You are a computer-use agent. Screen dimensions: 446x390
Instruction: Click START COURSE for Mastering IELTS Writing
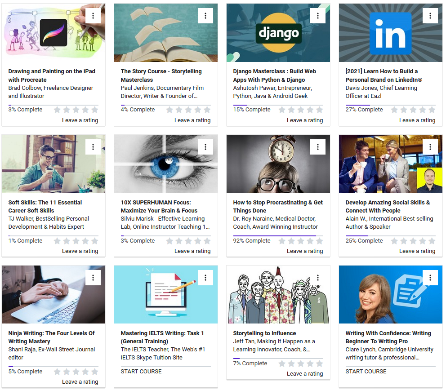click(x=141, y=371)
